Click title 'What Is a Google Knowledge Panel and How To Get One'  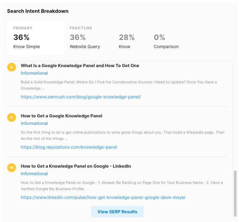point(80,66)
